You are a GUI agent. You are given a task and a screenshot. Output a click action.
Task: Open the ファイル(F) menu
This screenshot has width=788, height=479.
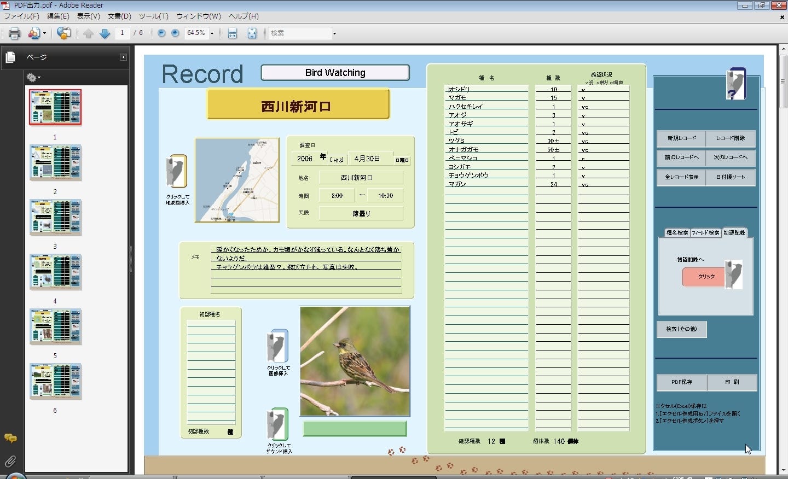pos(21,16)
